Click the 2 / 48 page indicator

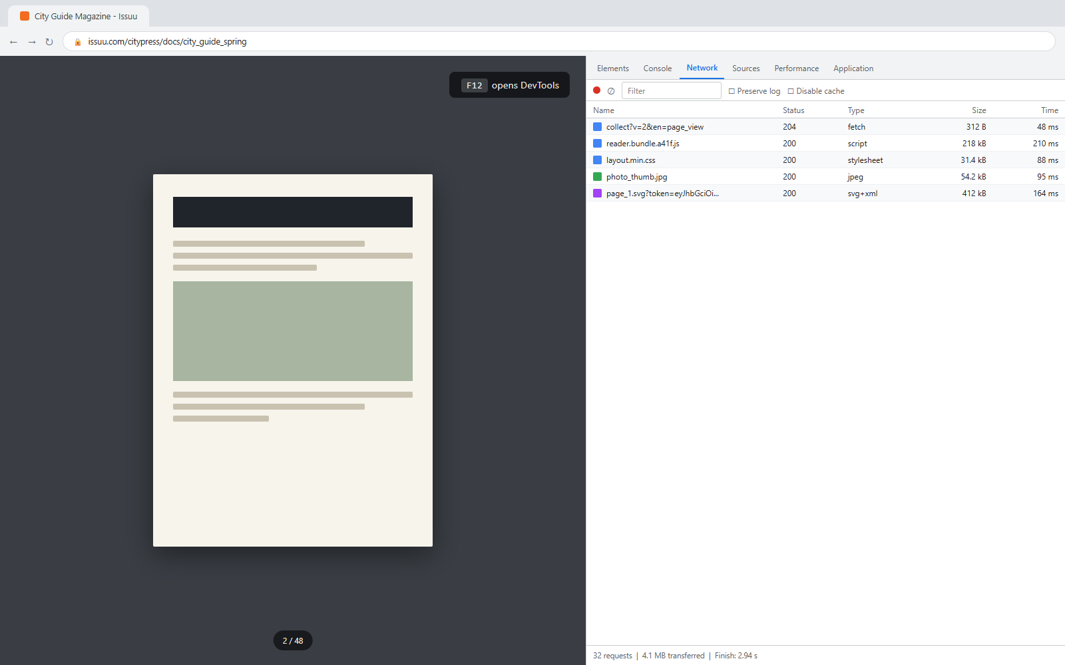293,640
